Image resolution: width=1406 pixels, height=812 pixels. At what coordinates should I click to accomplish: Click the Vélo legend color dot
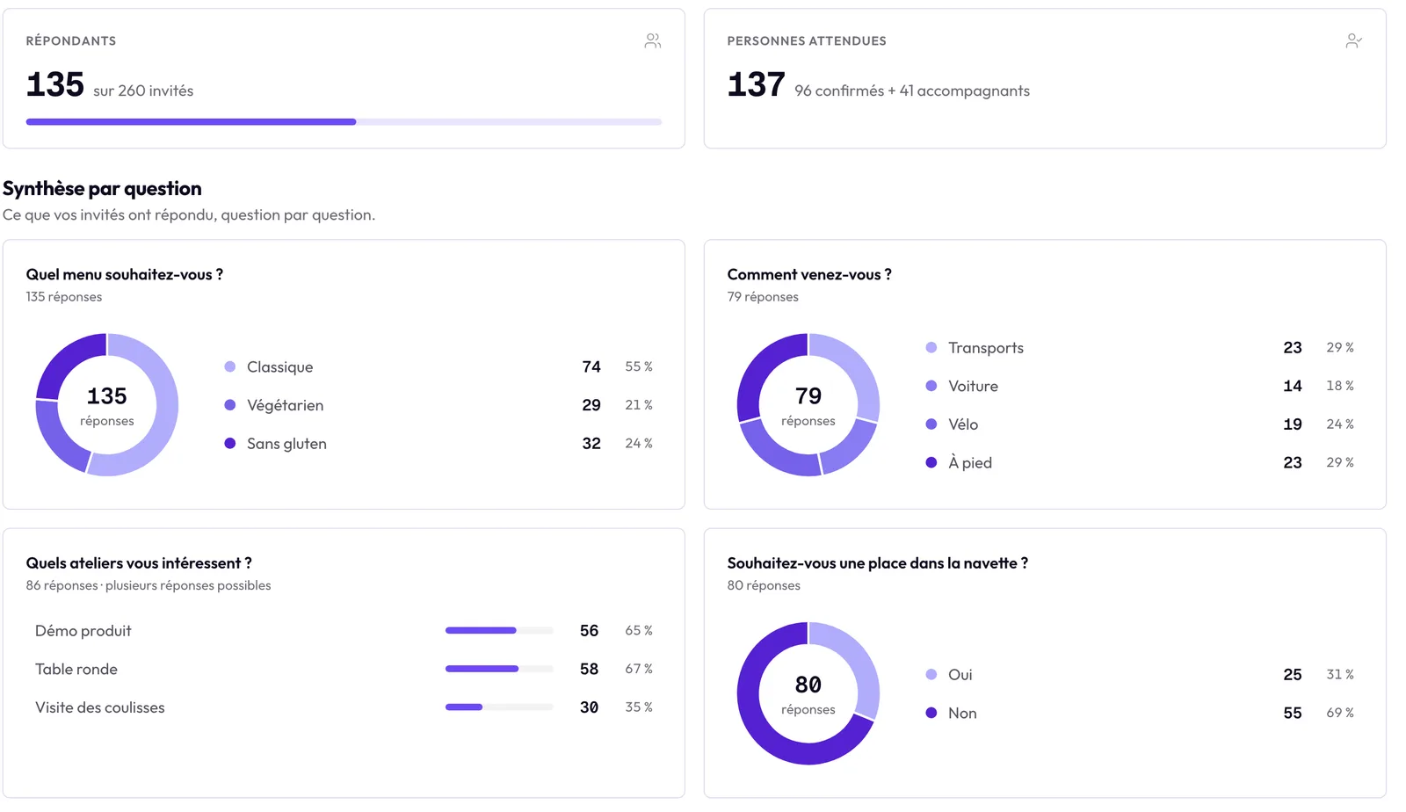click(x=931, y=424)
